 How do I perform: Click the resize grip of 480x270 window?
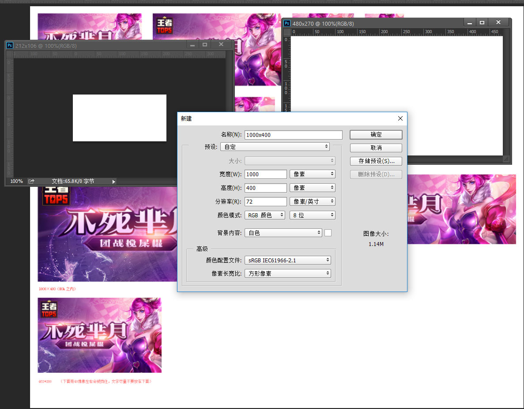point(506,159)
